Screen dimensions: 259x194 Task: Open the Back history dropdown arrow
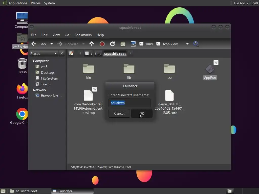click(x=52, y=44)
